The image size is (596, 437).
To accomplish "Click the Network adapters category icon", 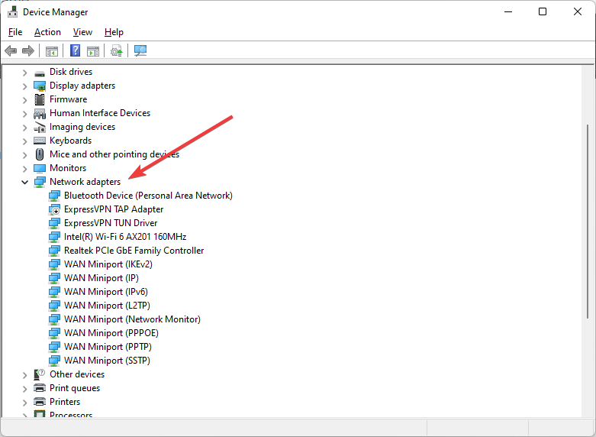I will click(40, 182).
